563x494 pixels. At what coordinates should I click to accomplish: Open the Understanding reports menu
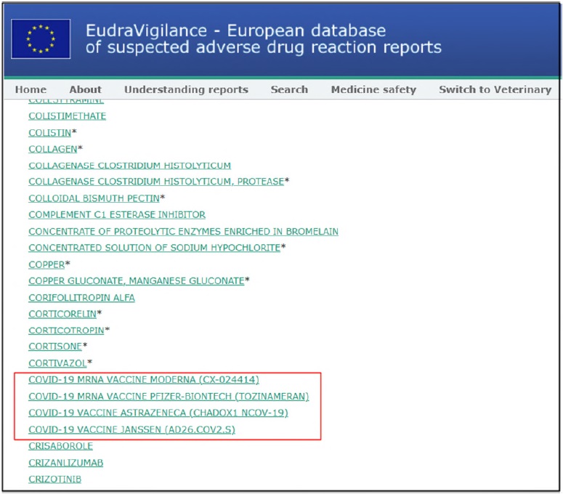186,89
